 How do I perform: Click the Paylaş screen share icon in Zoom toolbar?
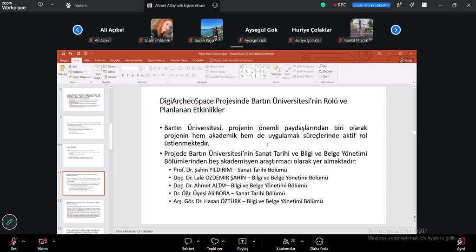click(x=242, y=242)
